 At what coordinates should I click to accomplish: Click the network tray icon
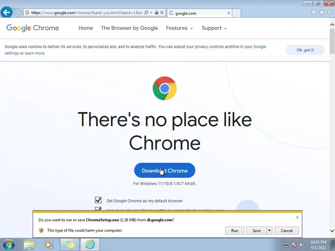(x=286, y=245)
